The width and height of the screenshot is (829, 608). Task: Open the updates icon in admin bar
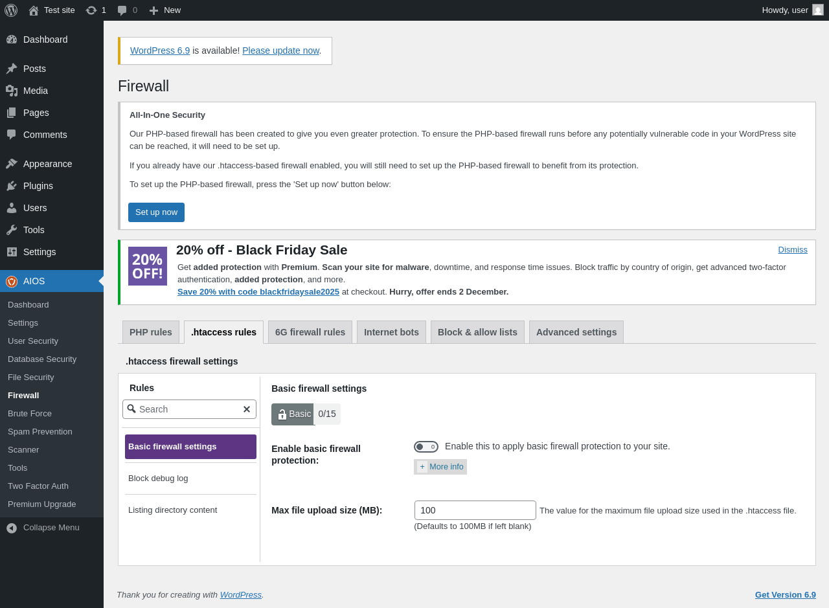91,10
